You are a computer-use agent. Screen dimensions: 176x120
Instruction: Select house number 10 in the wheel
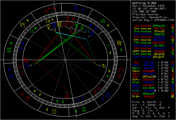click(48, 21)
